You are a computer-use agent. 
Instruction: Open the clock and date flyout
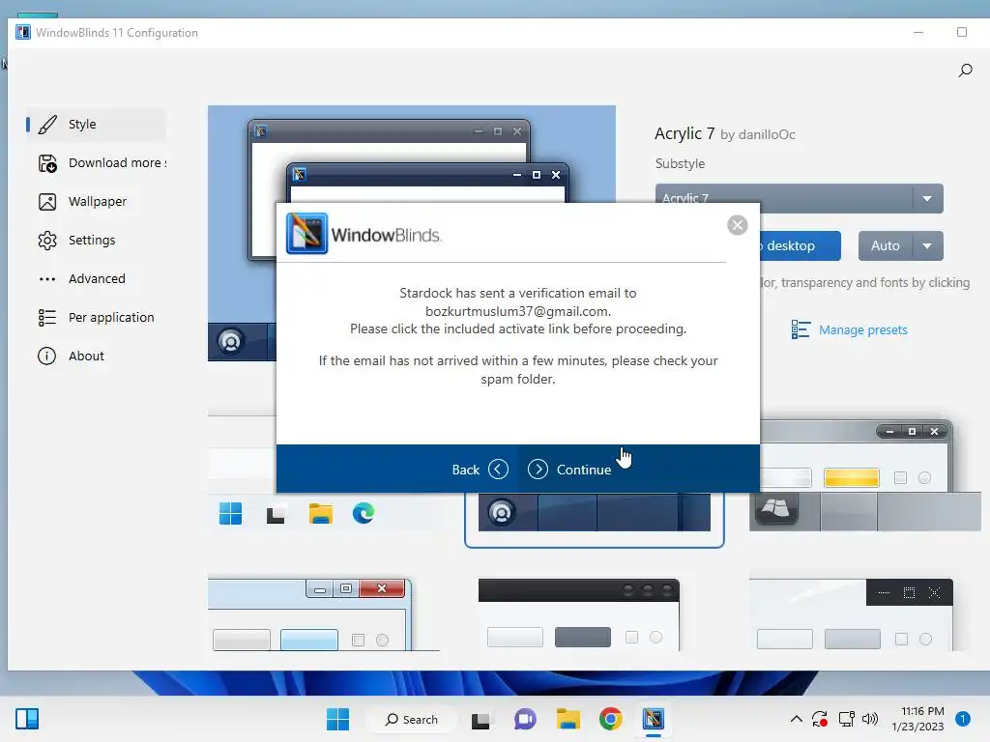(x=917, y=719)
